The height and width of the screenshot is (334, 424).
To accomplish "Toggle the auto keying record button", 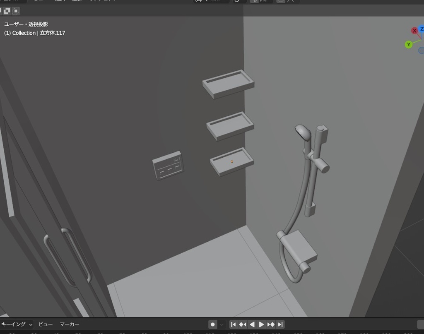I will [213, 324].
